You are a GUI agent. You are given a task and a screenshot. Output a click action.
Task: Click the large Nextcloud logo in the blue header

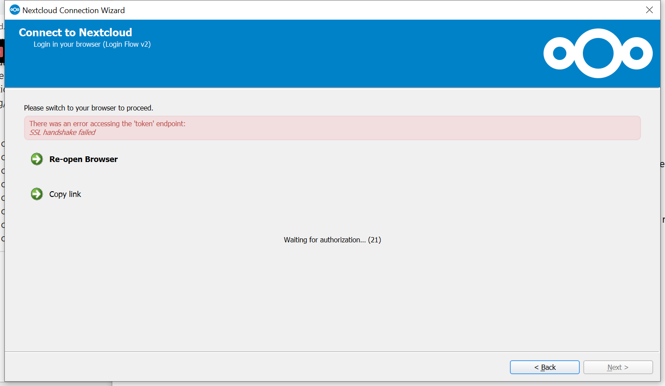tap(598, 53)
